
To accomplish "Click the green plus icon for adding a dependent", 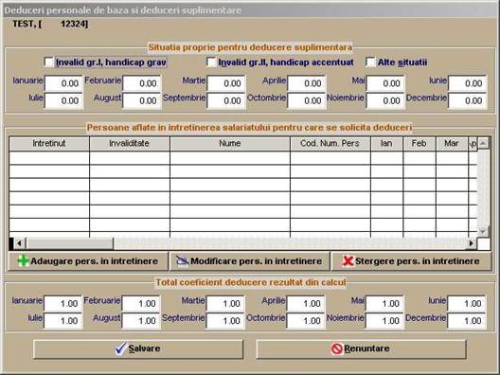I will (x=24, y=261).
